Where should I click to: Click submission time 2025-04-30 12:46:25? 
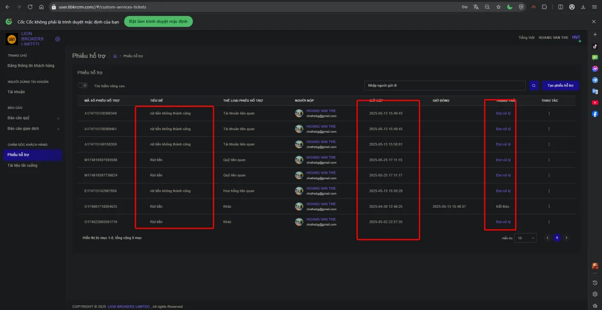click(x=386, y=206)
